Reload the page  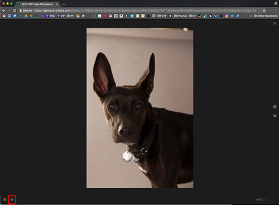tap(15, 11)
